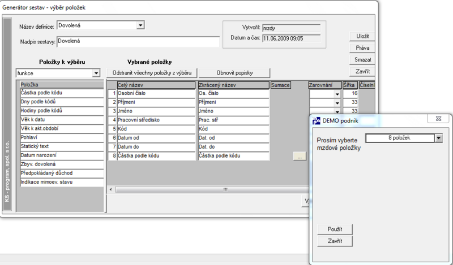Click Kód full name cell
Screen dimensions: 453x265
156,129
